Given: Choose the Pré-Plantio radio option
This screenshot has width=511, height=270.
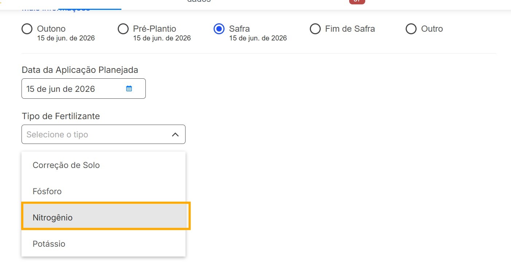Looking at the screenshot, I should 123,29.
